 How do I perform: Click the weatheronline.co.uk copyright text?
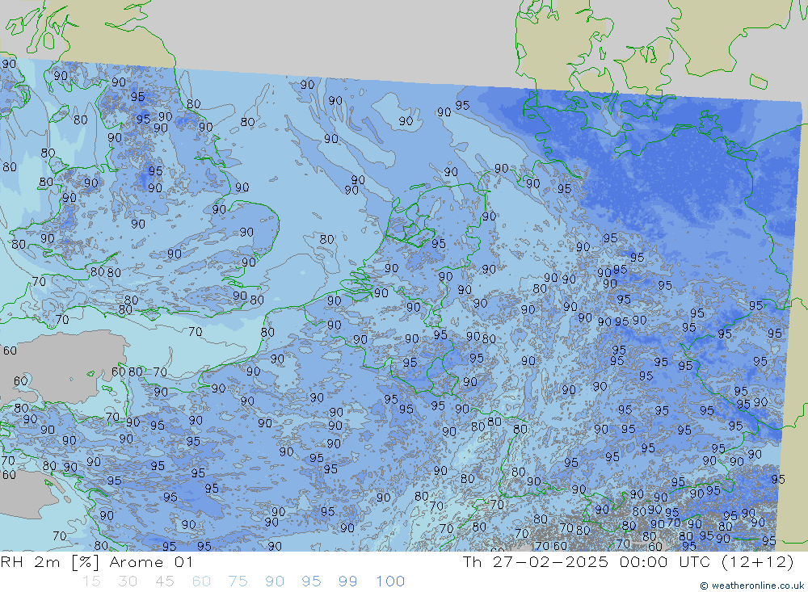pos(751,586)
